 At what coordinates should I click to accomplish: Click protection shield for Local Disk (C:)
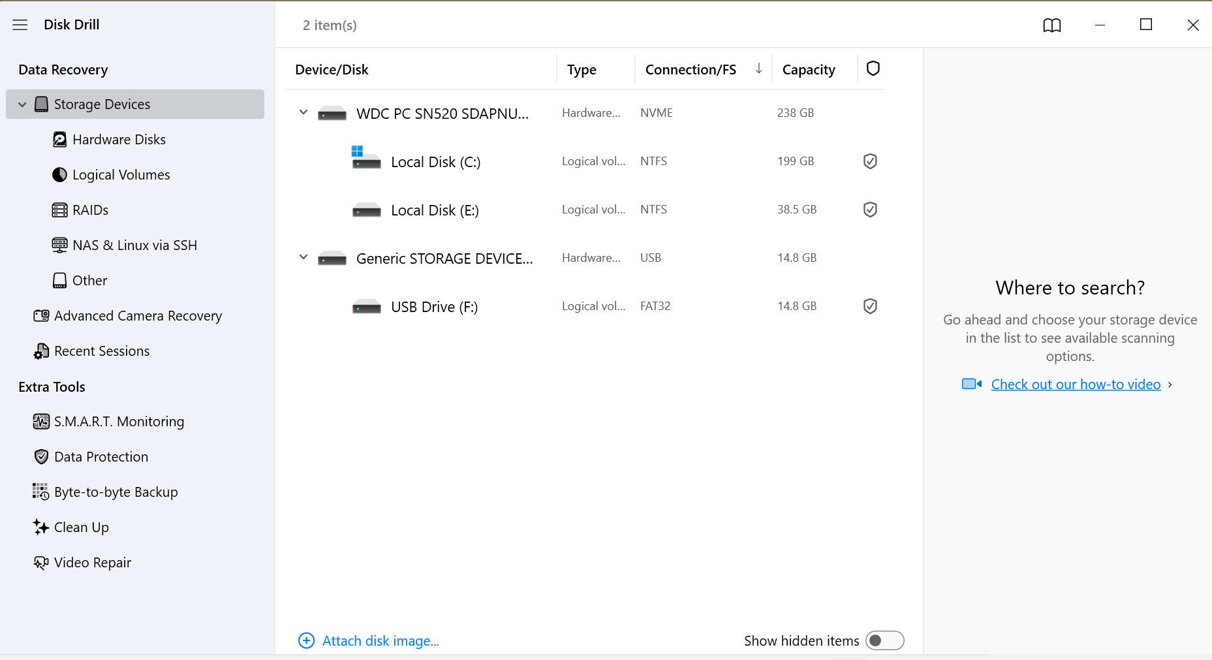pyautogui.click(x=870, y=161)
